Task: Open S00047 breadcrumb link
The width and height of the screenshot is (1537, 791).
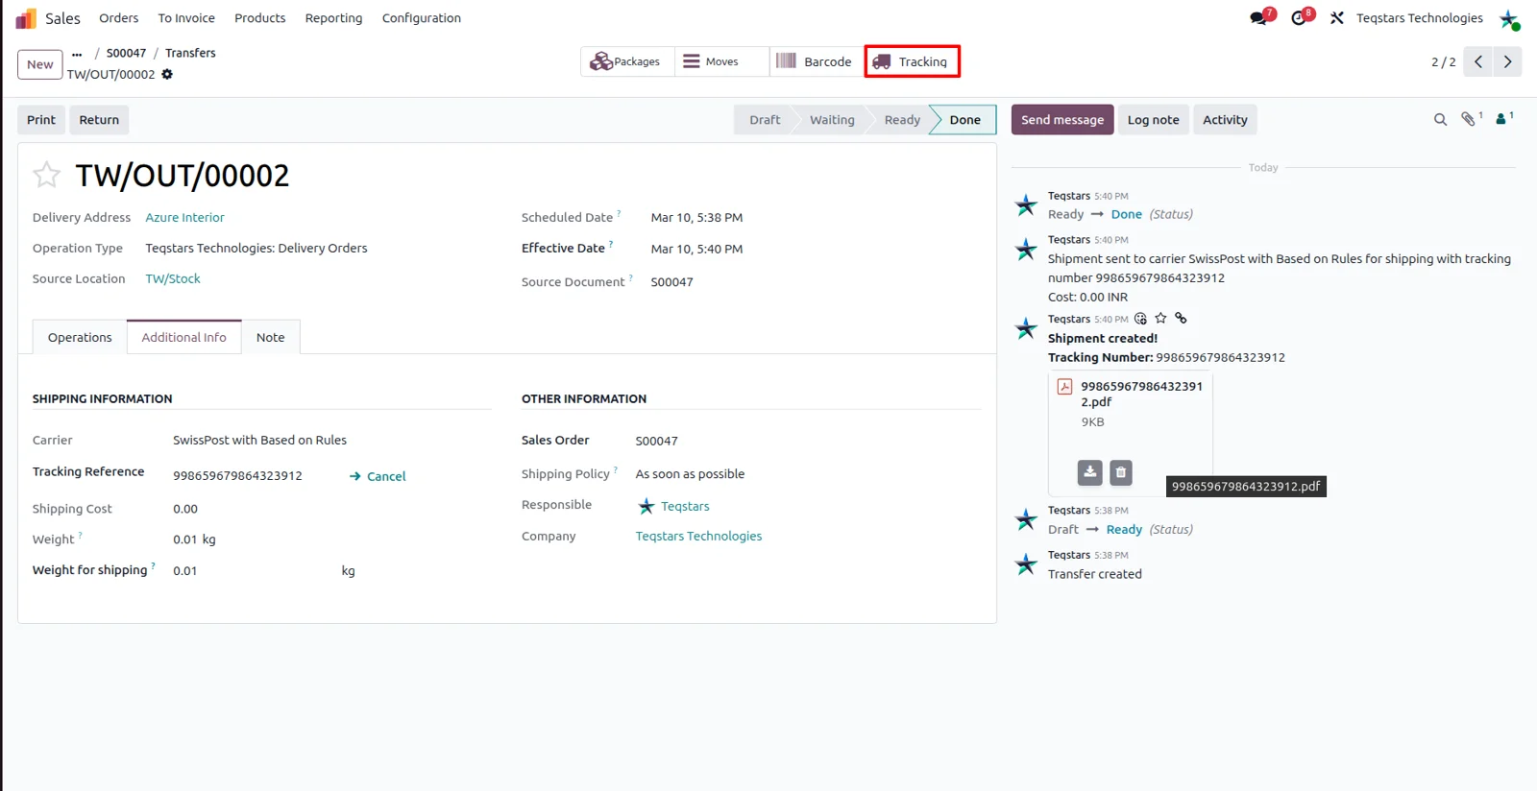Action: [x=126, y=54]
